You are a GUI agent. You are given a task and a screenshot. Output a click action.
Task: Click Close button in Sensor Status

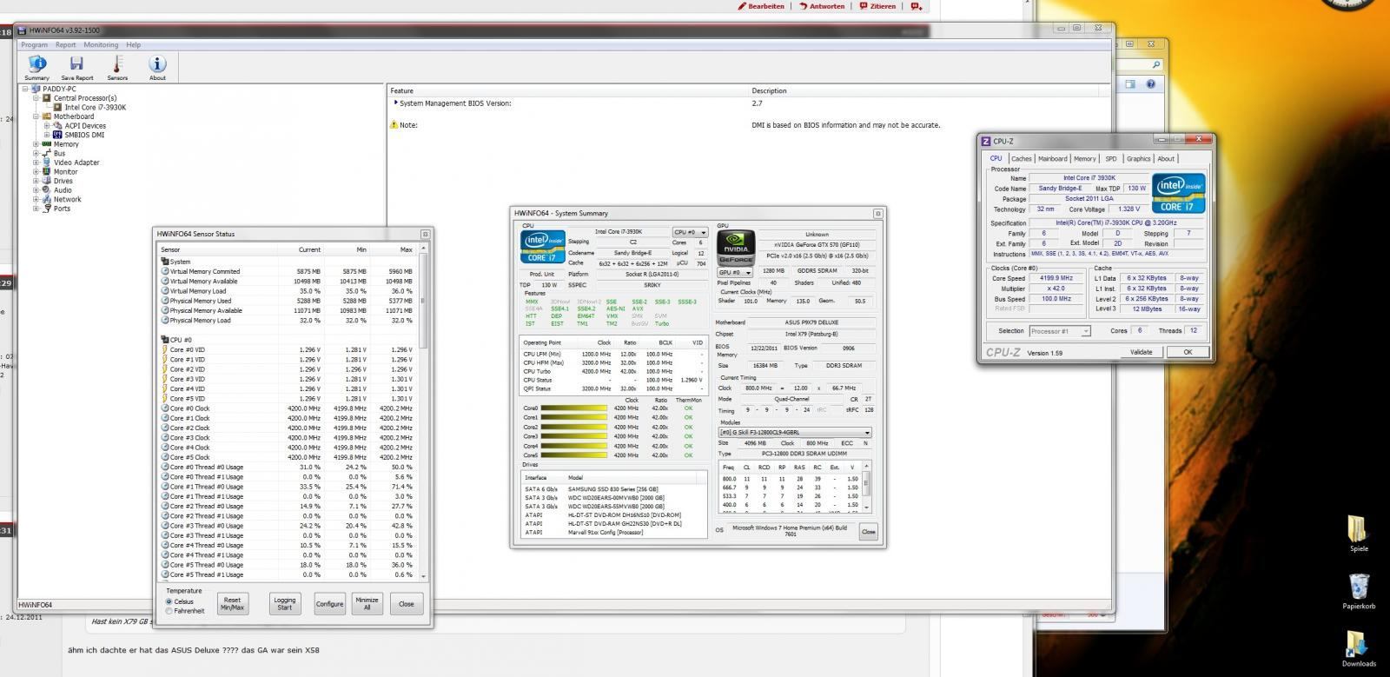(x=407, y=604)
